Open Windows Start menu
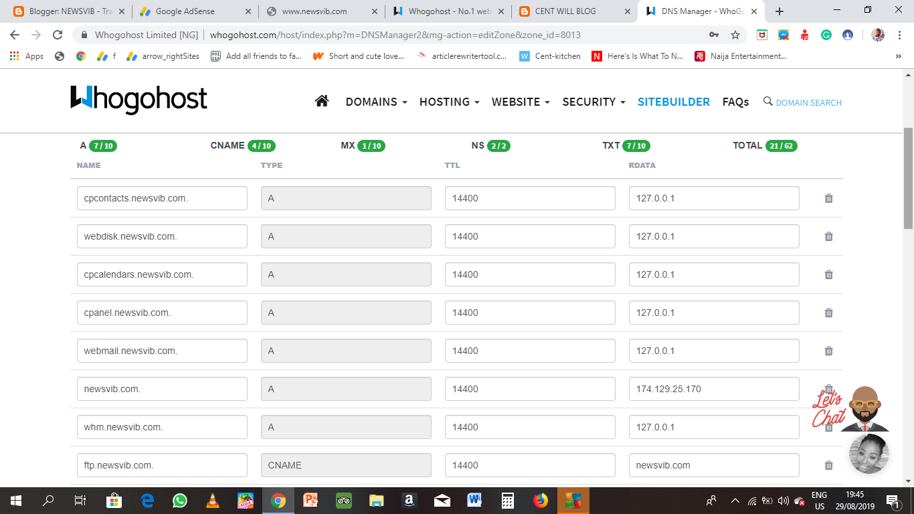The image size is (914, 514). tap(15, 500)
